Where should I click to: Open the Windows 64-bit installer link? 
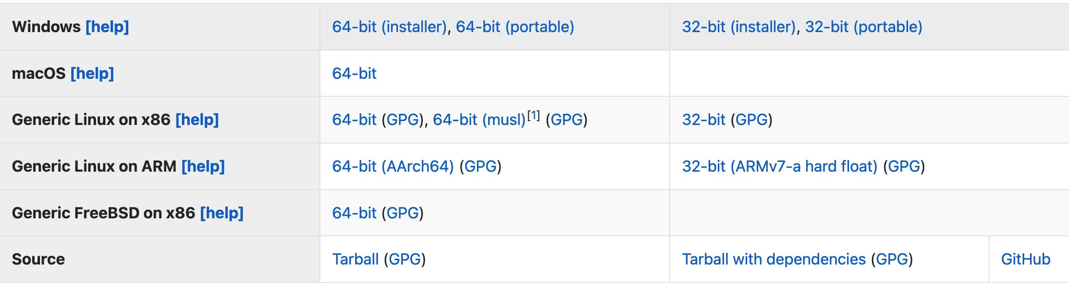point(389,27)
